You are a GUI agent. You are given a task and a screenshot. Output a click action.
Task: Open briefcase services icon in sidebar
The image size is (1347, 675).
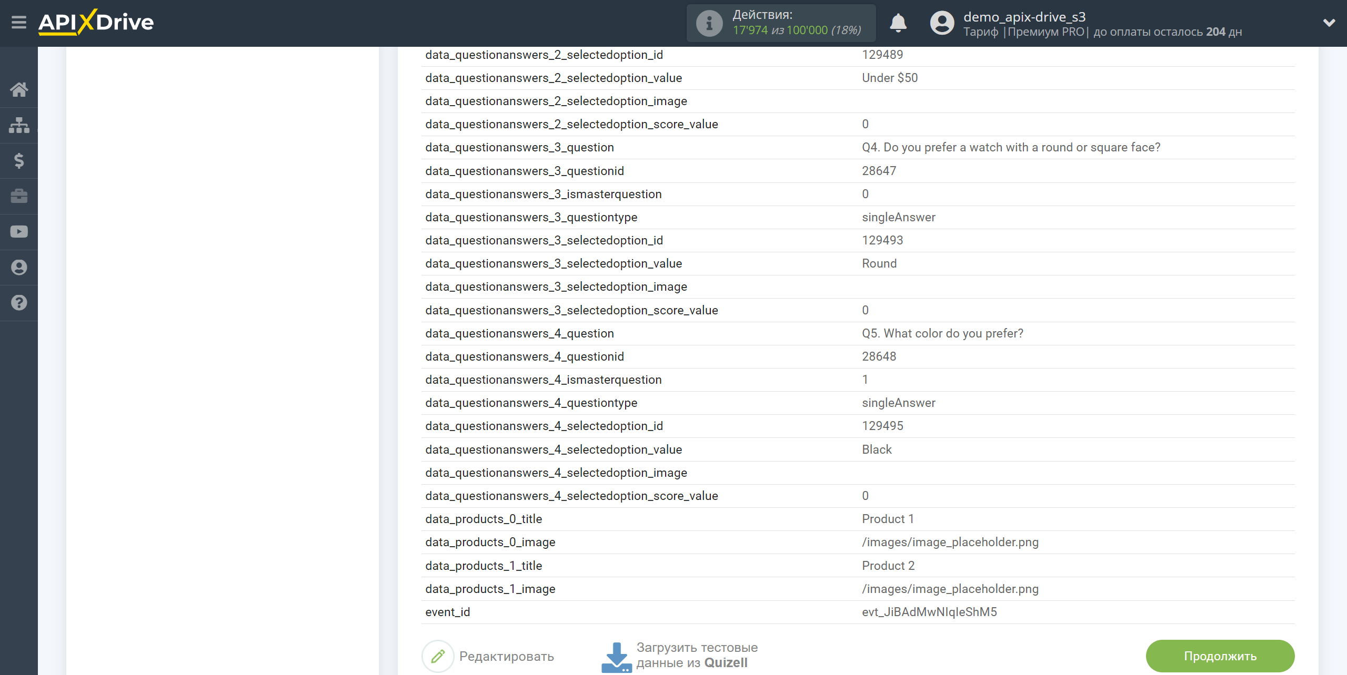click(19, 196)
